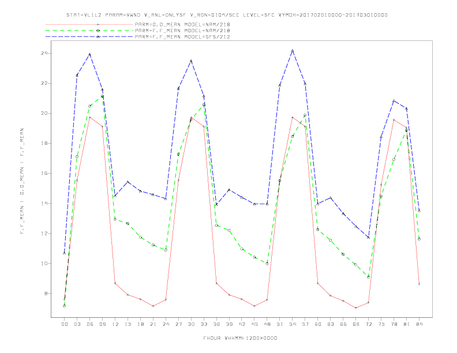Click x-axis tick label 06

[90, 324]
